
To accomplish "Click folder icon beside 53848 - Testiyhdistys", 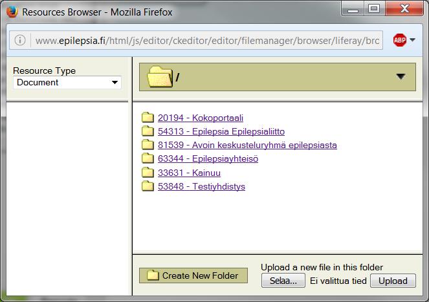I will [148, 186].
